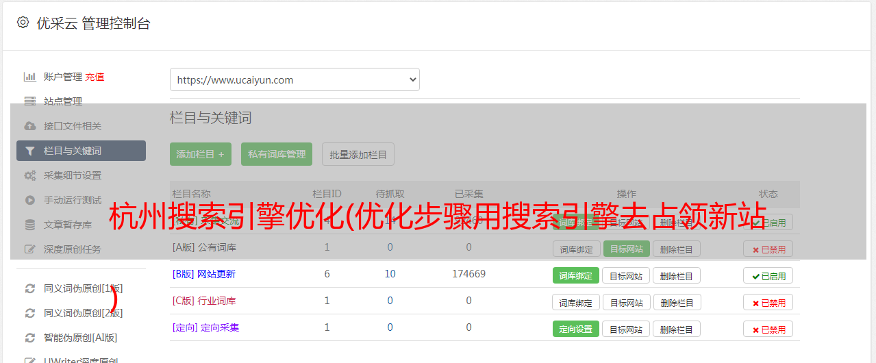Click the 已采集 value 174669

pos(468,274)
